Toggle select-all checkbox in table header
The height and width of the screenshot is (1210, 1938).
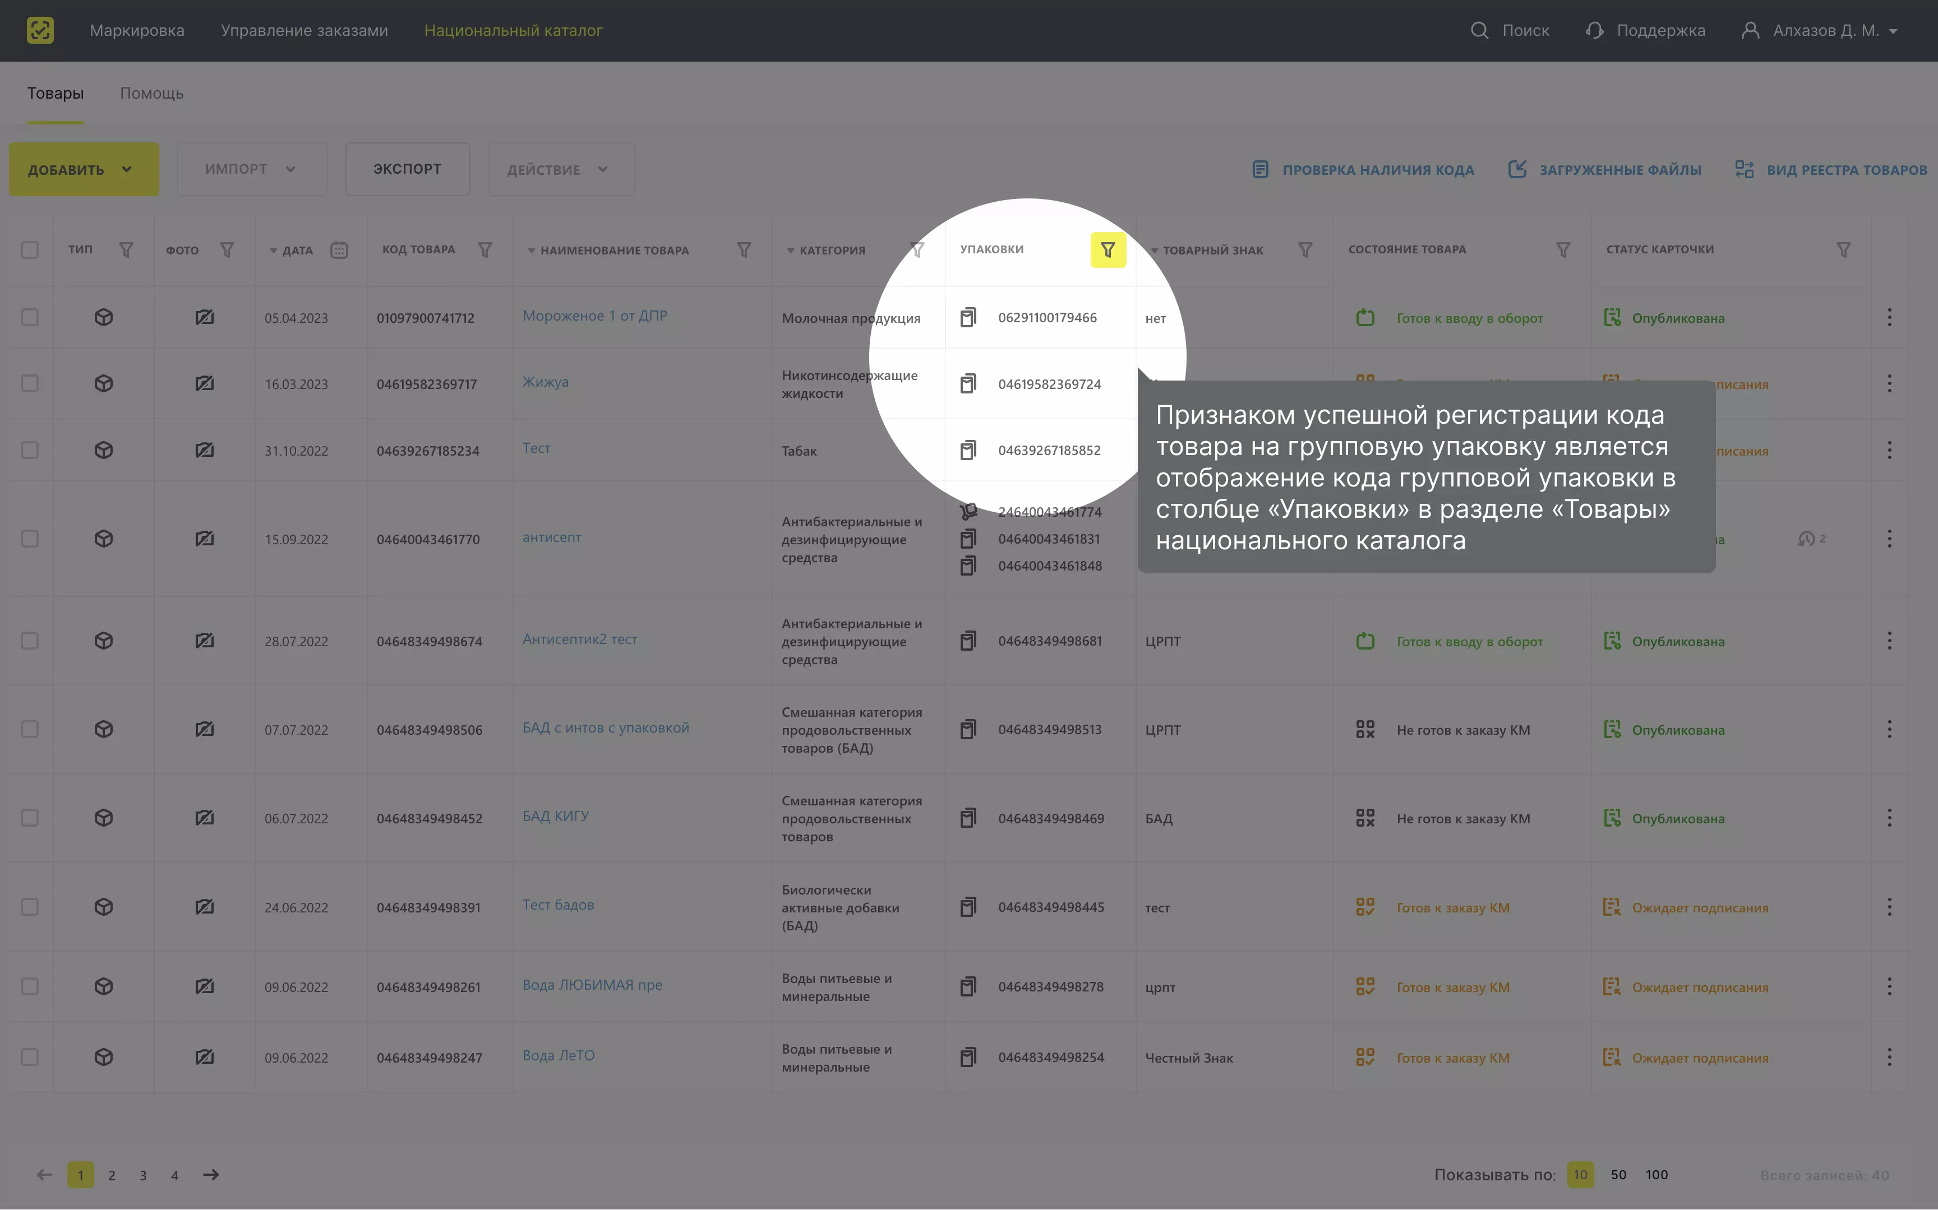(30, 250)
